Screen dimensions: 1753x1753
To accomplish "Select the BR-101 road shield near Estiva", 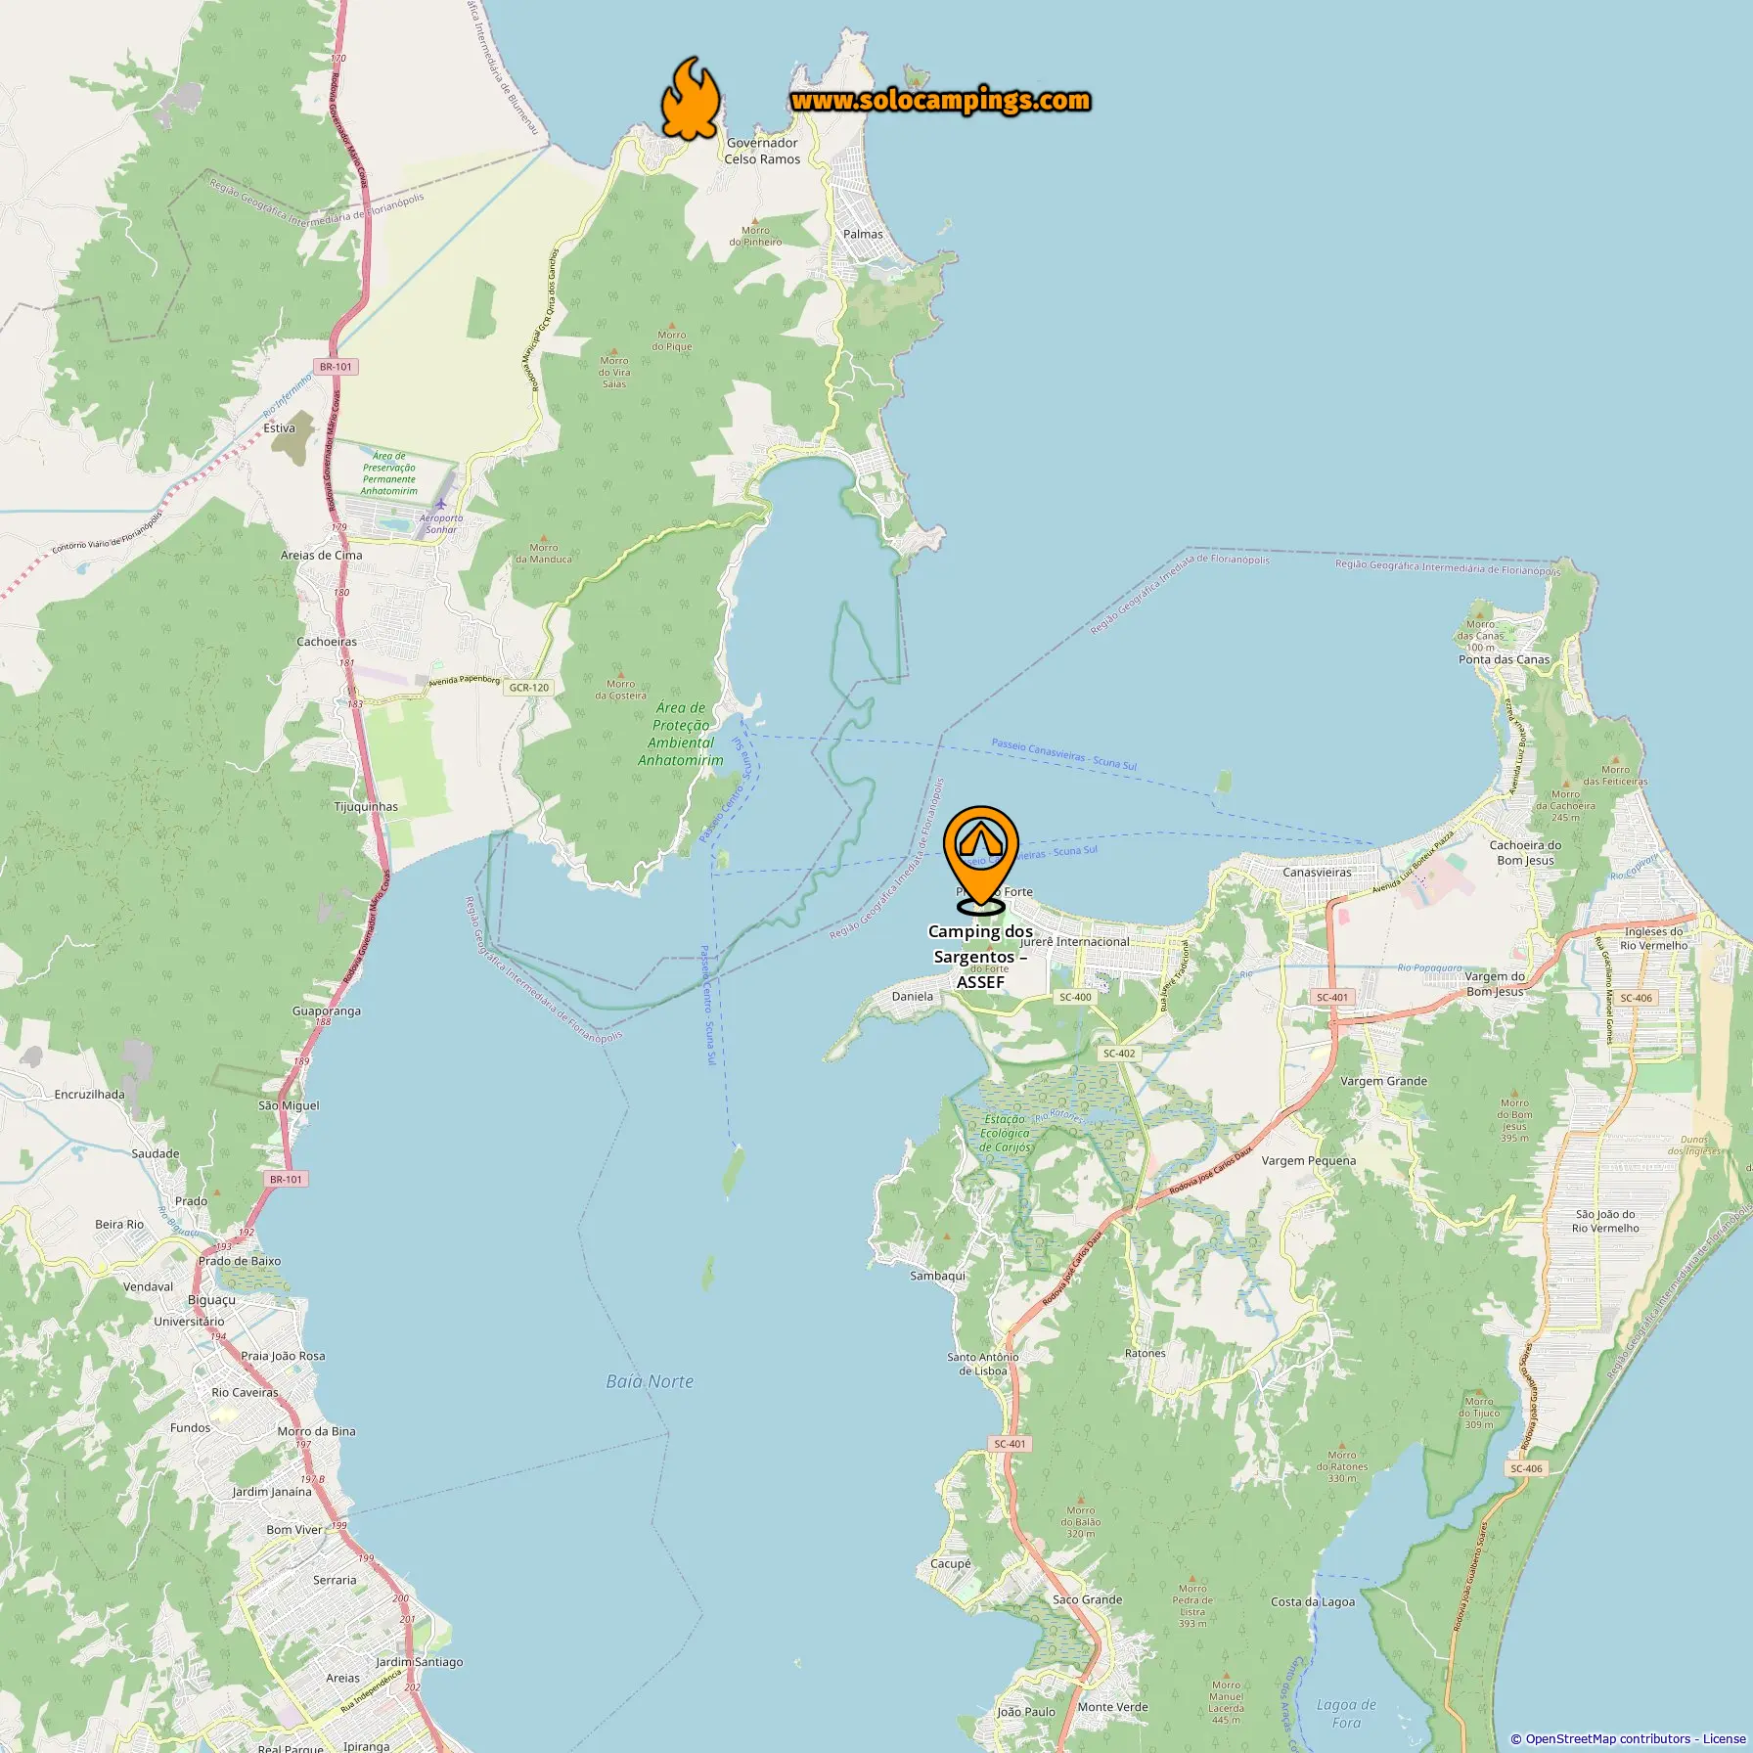I will point(336,367).
